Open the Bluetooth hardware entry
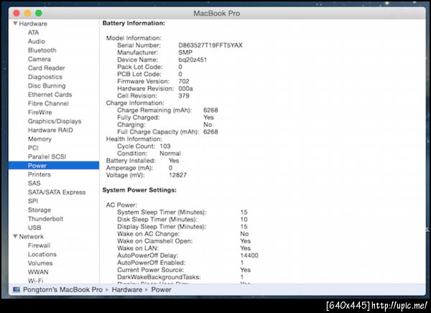 [42, 50]
